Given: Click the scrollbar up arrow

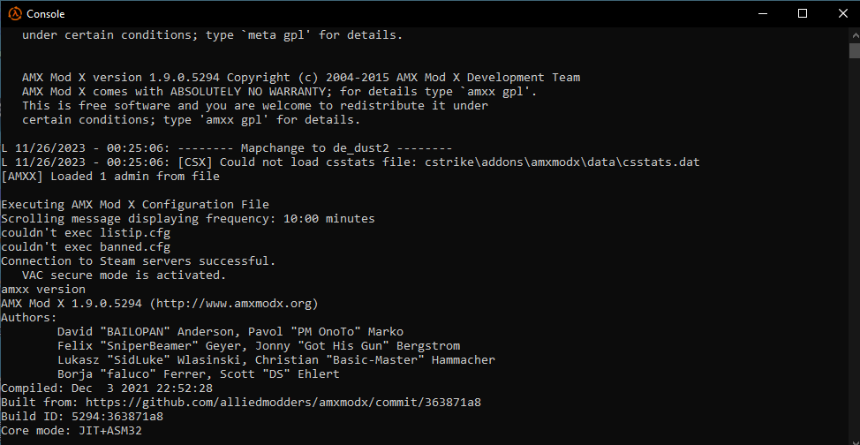Looking at the screenshot, I should (x=854, y=34).
